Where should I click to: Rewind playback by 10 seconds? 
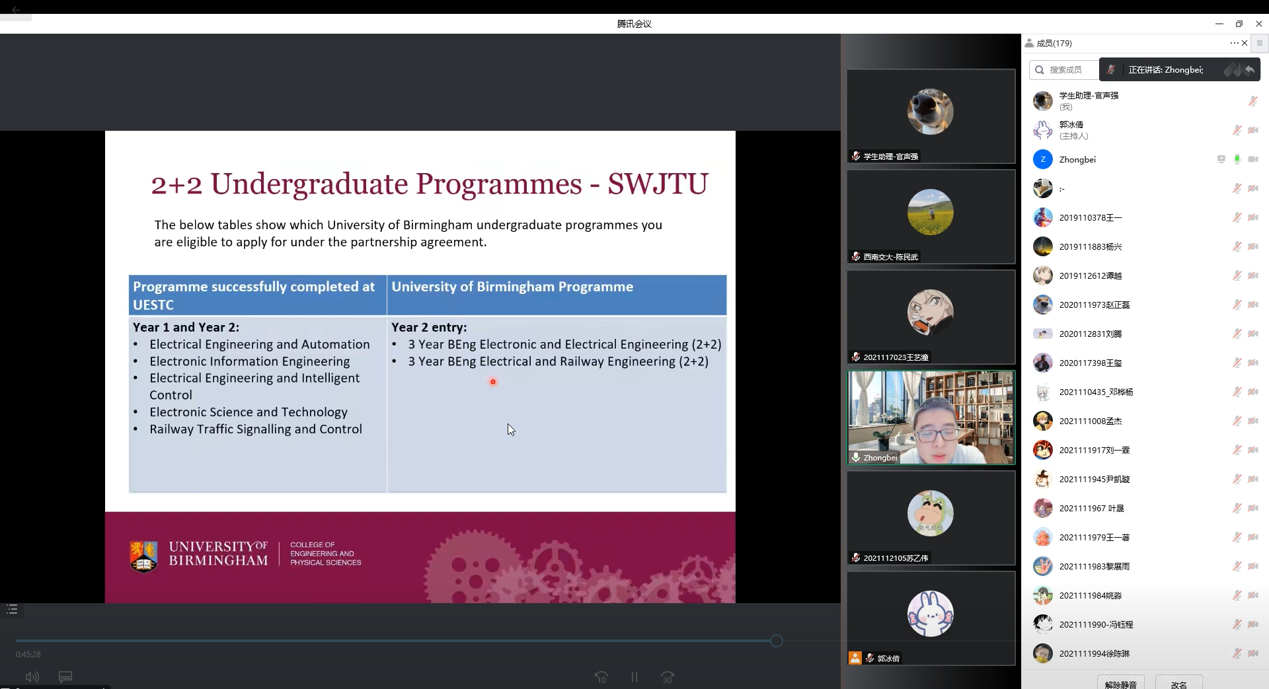tap(601, 677)
